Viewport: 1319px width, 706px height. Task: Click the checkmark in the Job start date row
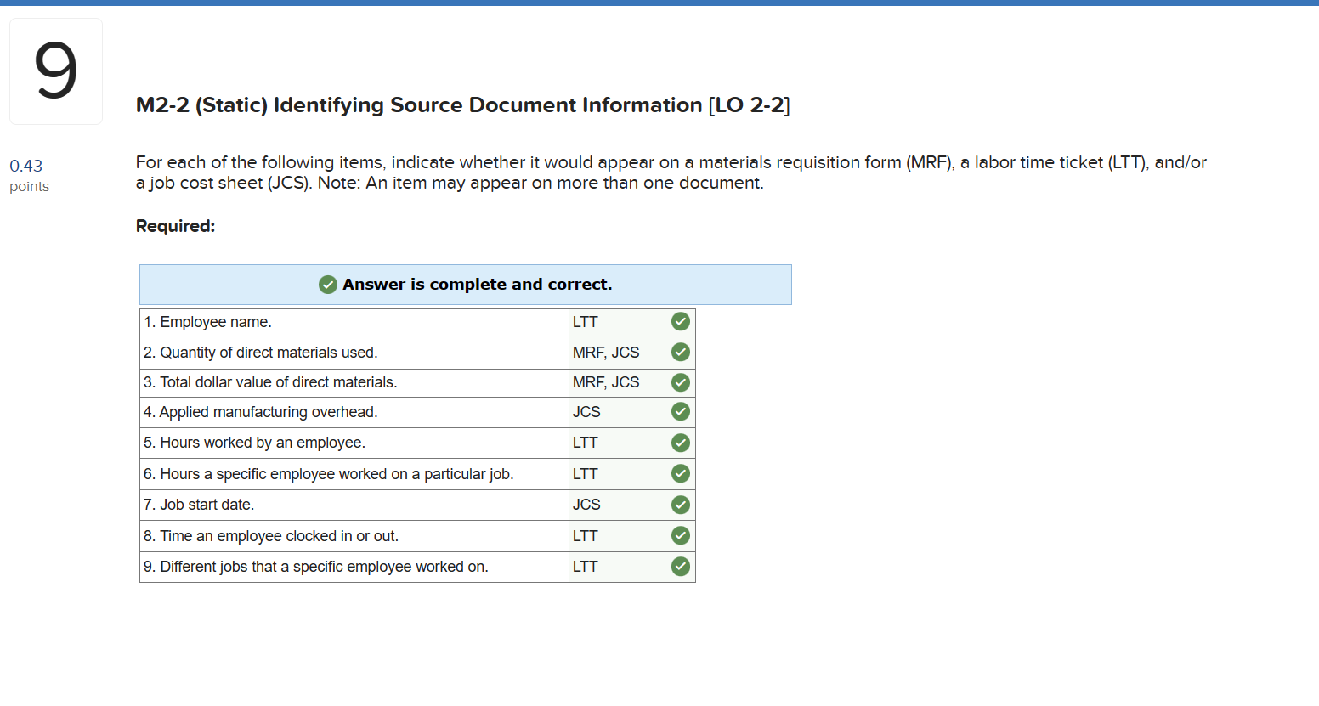tap(681, 505)
